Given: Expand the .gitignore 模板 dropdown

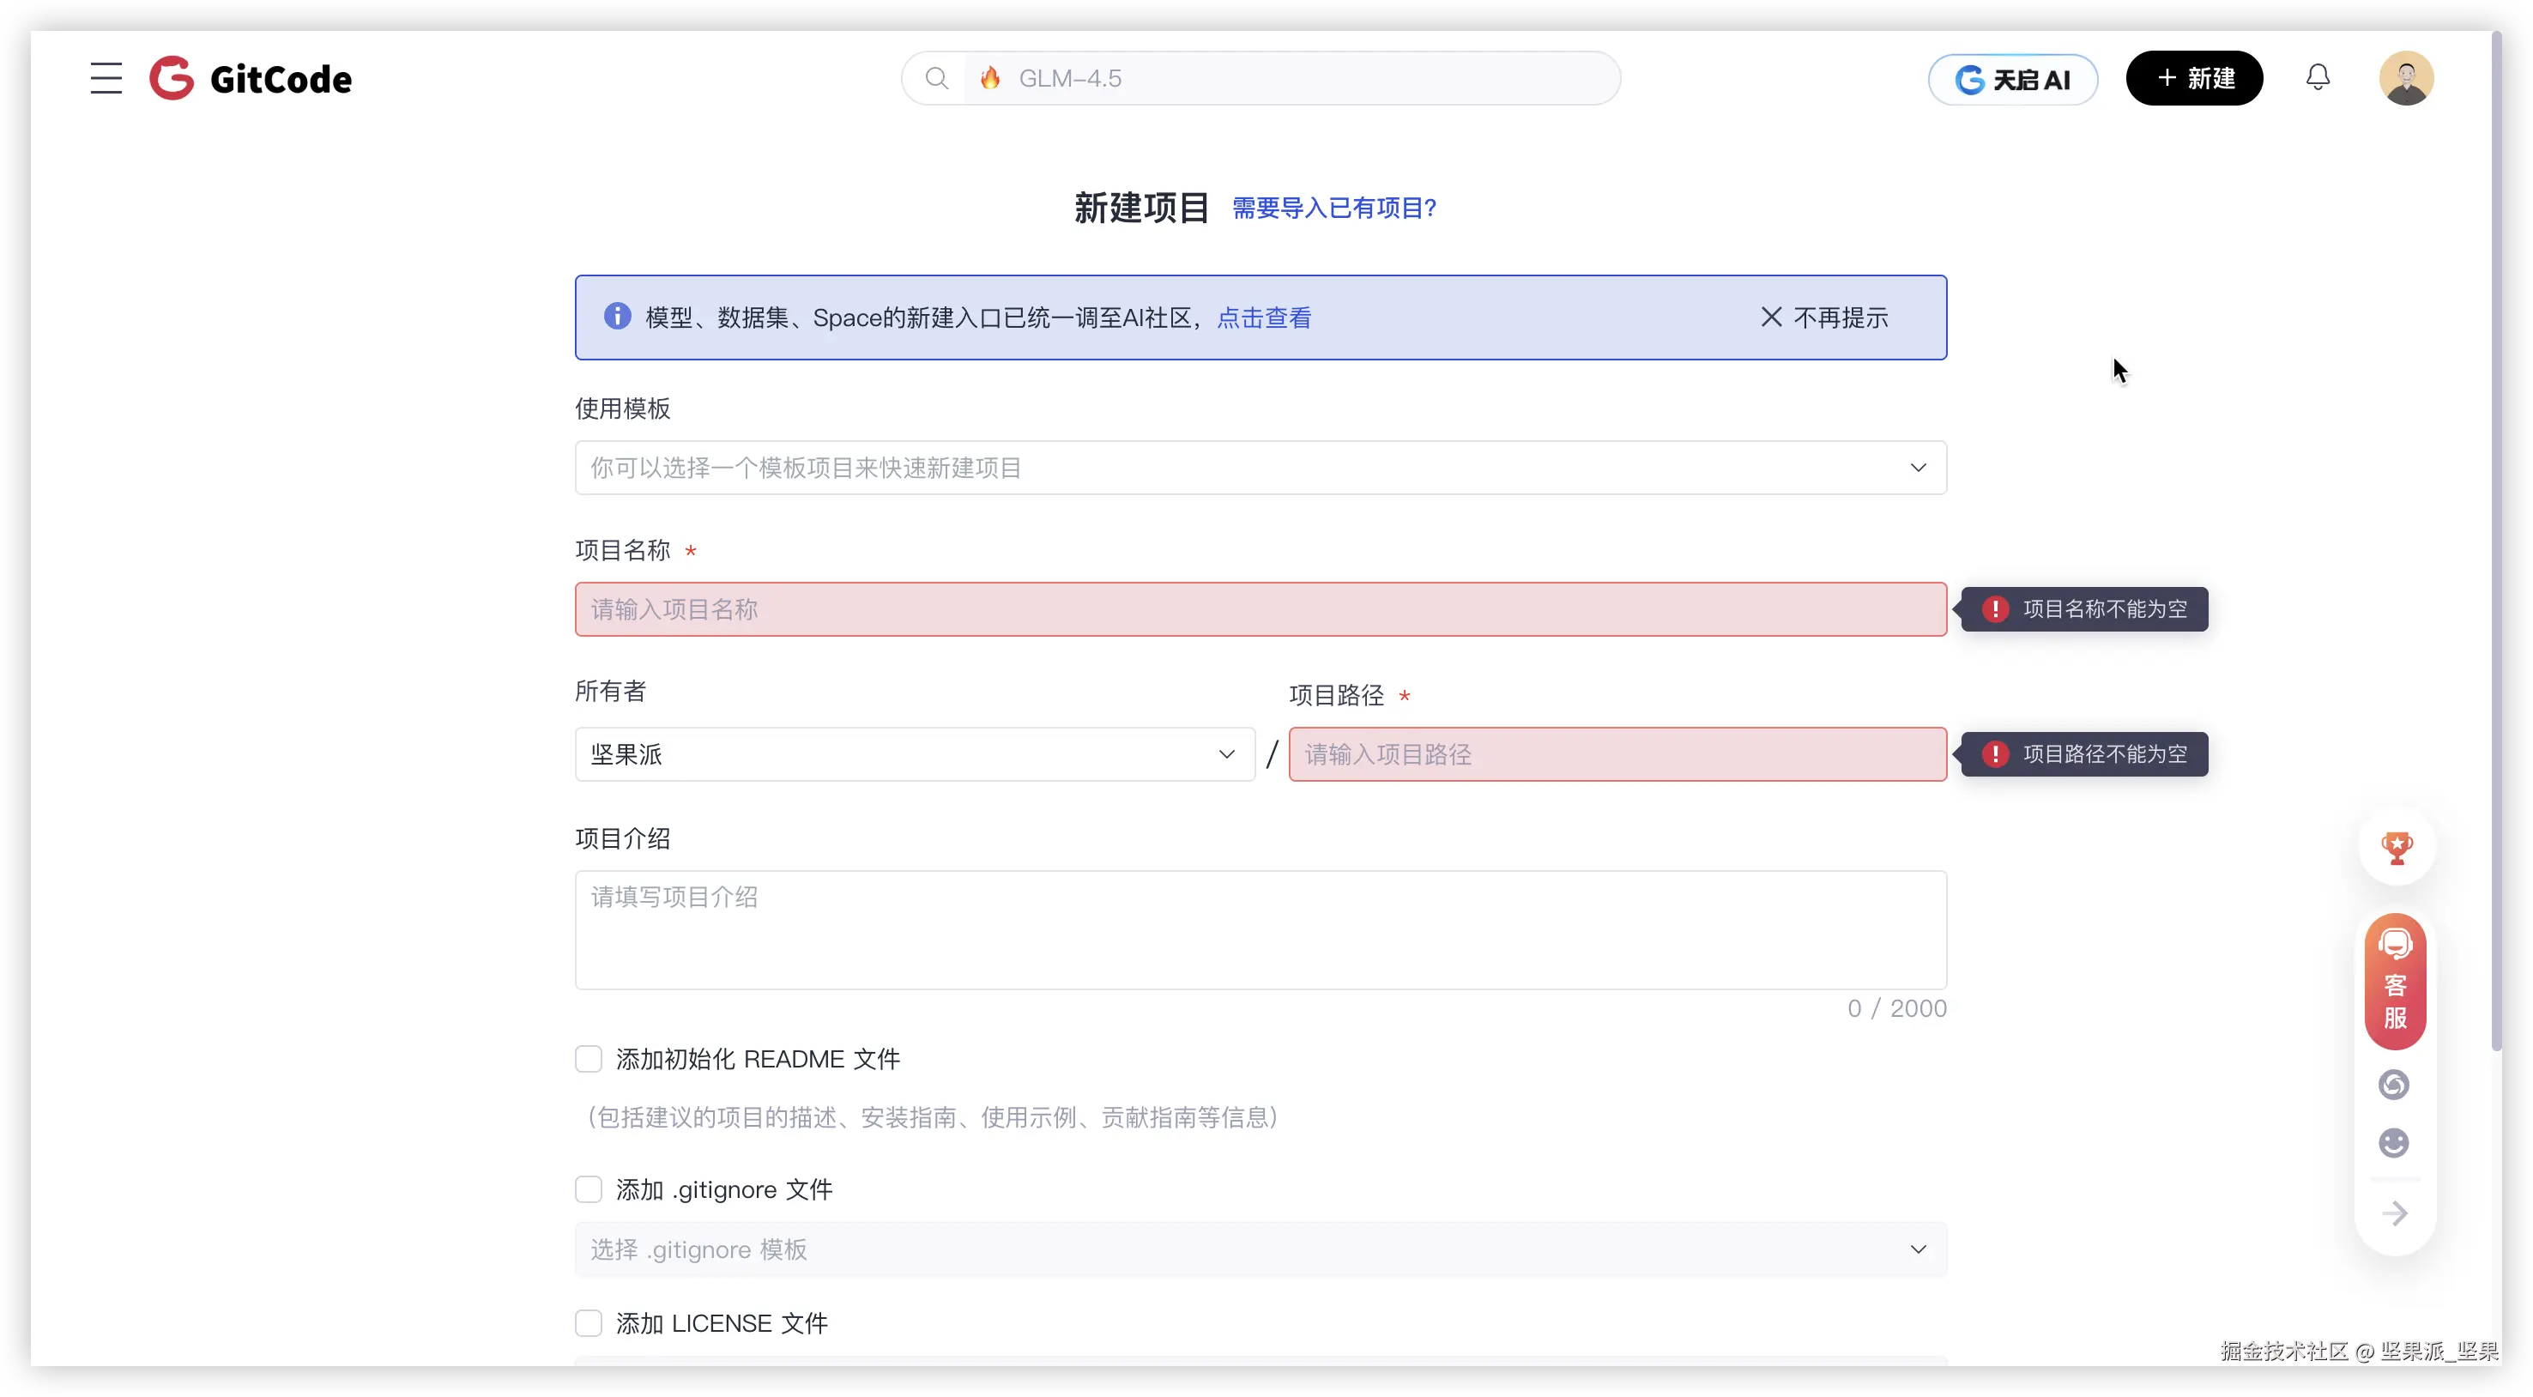Looking at the screenshot, I should (x=1260, y=1249).
